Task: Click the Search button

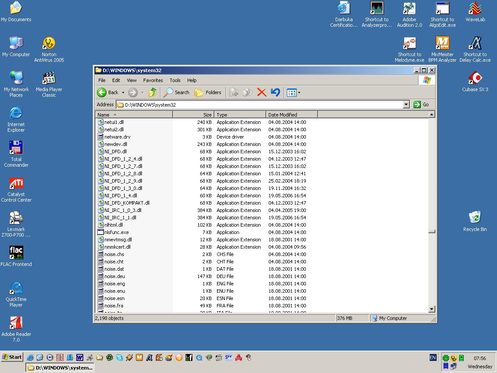Action: pos(176,92)
